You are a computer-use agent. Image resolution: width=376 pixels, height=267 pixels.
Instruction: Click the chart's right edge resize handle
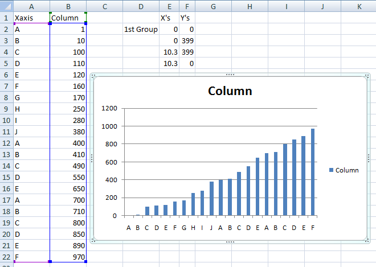click(x=369, y=158)
